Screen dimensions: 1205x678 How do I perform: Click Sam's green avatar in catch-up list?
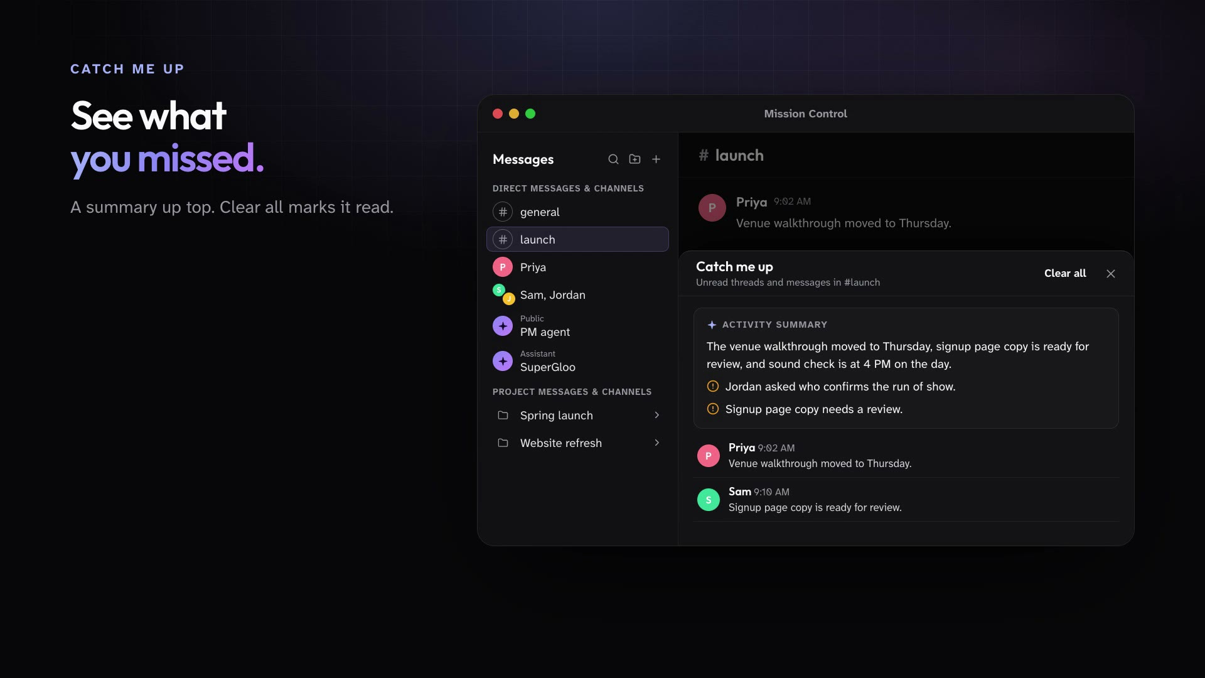[709, 500]
